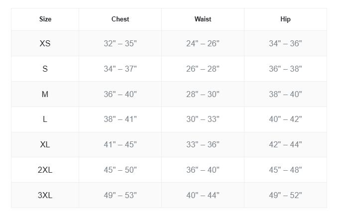
Task: Click the XL size row label
Action: [45, 145]
